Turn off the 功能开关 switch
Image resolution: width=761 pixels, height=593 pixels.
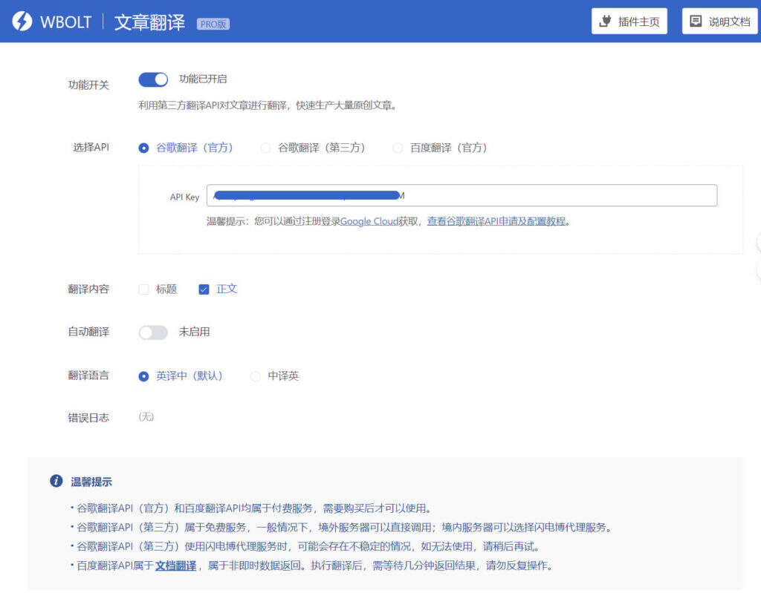pos(153,79)
